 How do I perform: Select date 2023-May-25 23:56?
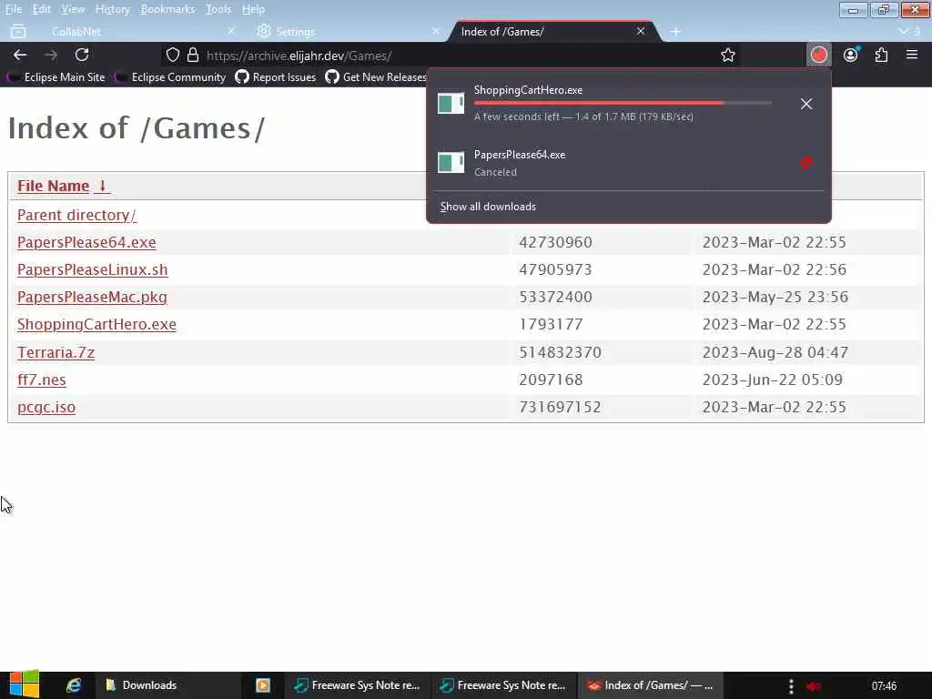tap(775, 298)
